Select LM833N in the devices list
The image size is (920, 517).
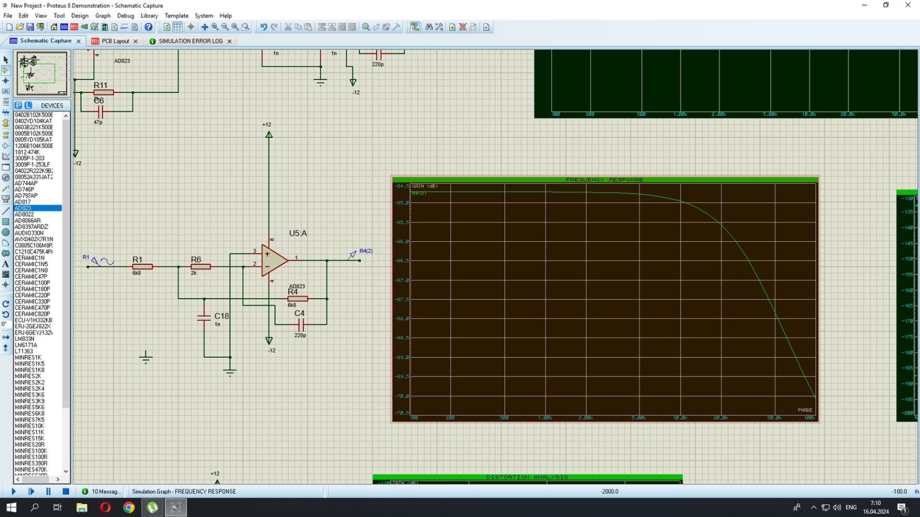click(x=25, y=339)
